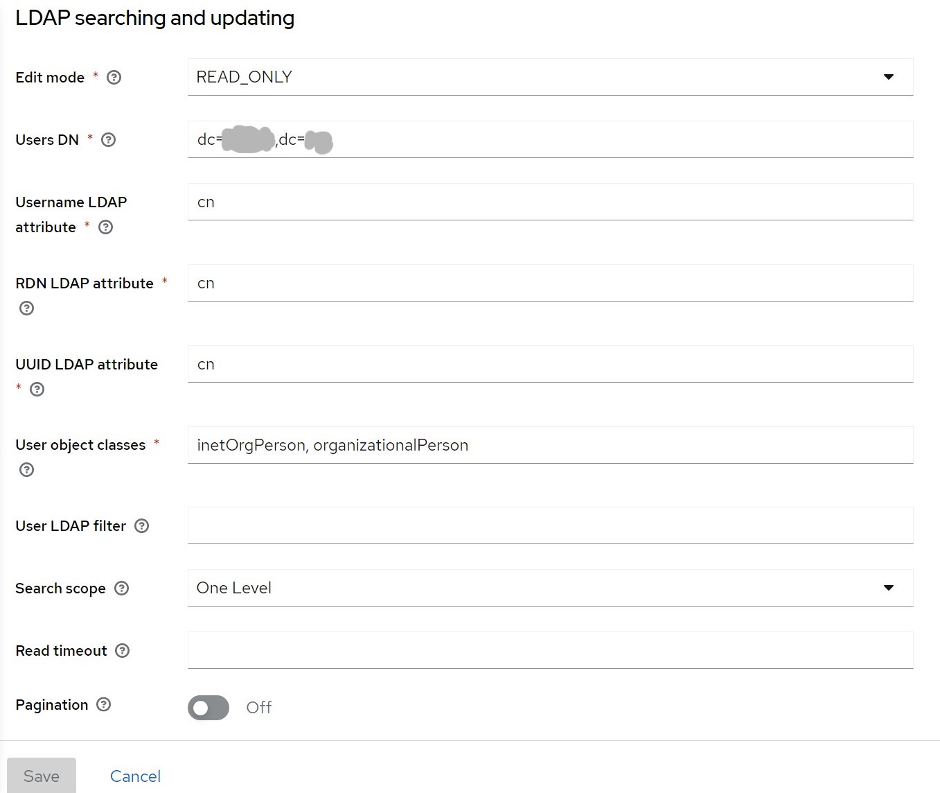Click the User LDAP filter help icon

[x=142, y=526]
